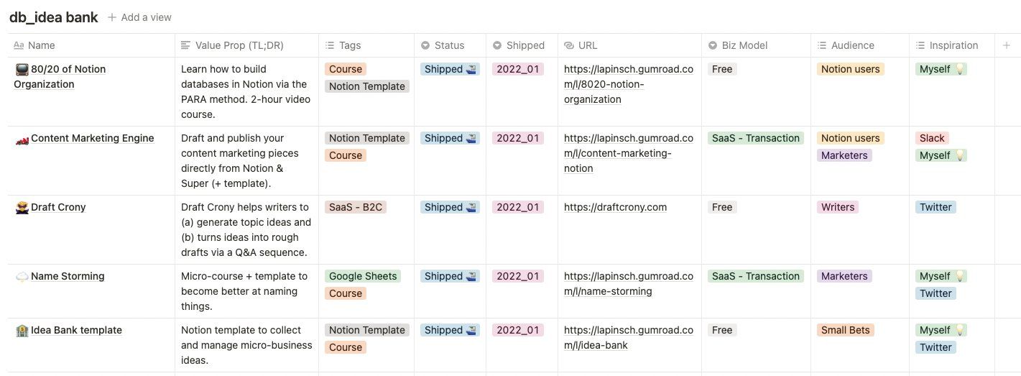1021x376 pixels.
Task: Click the plus icon to add a new column
Action: pyautogui.click(x=1007, y=45)
